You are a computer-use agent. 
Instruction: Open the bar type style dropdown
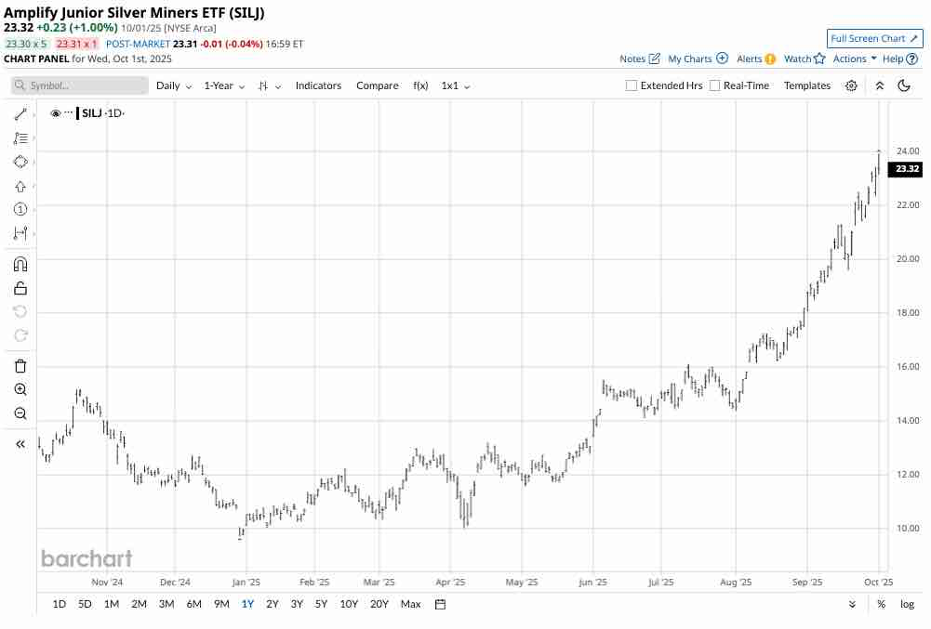(x=270, y=86)
